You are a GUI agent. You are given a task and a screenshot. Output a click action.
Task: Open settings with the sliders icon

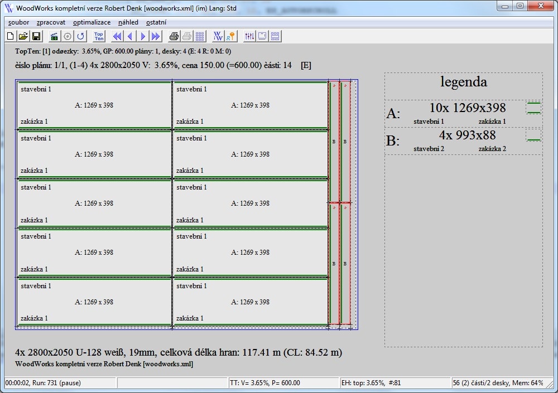[249, 36]
